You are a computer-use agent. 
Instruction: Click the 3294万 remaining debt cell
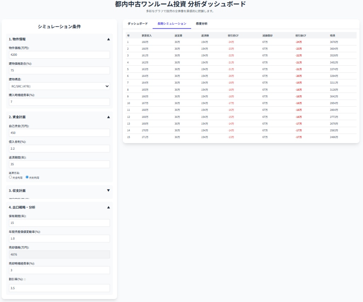click(334, 76)
